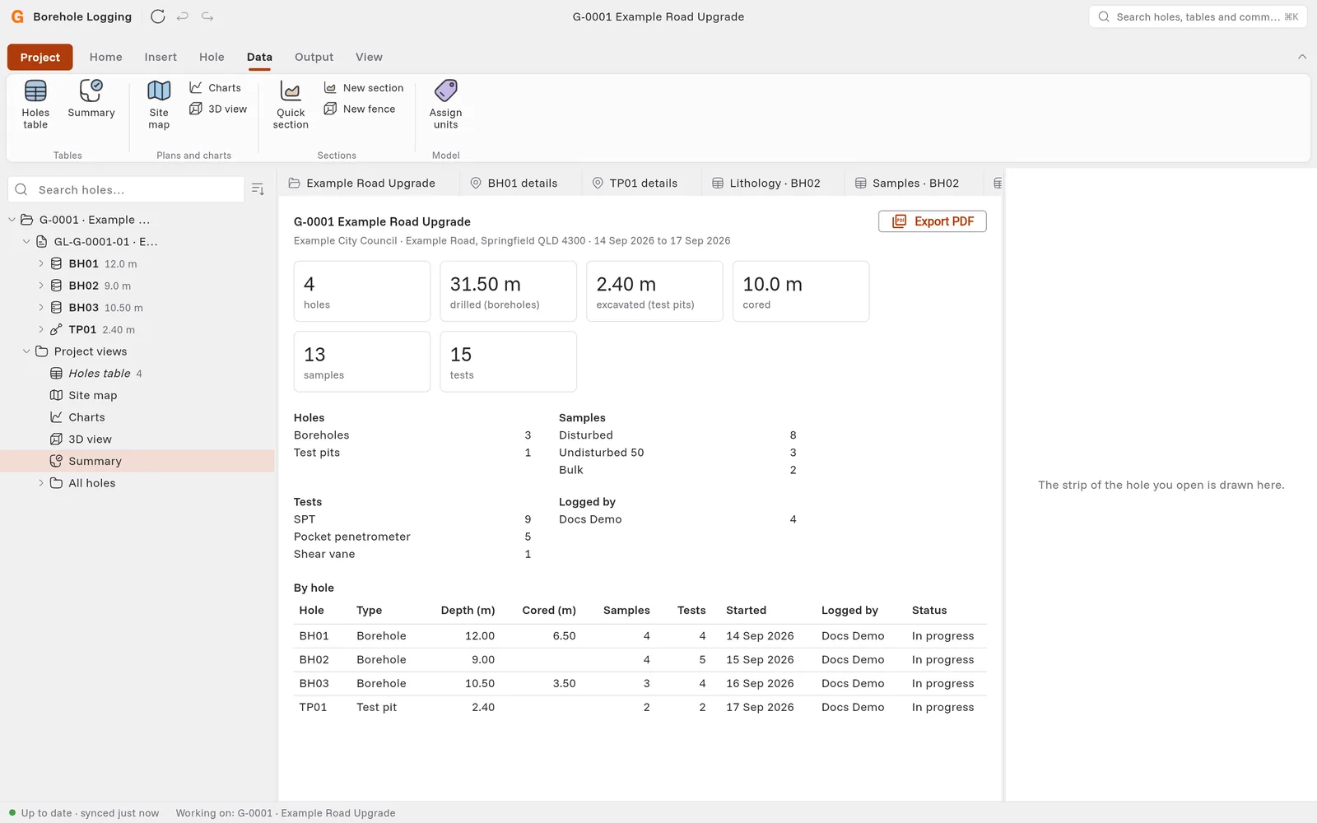The height and width of the screenshot is (823, 1317).
Task: Expand the All holes folder
Action: [41, 483]
